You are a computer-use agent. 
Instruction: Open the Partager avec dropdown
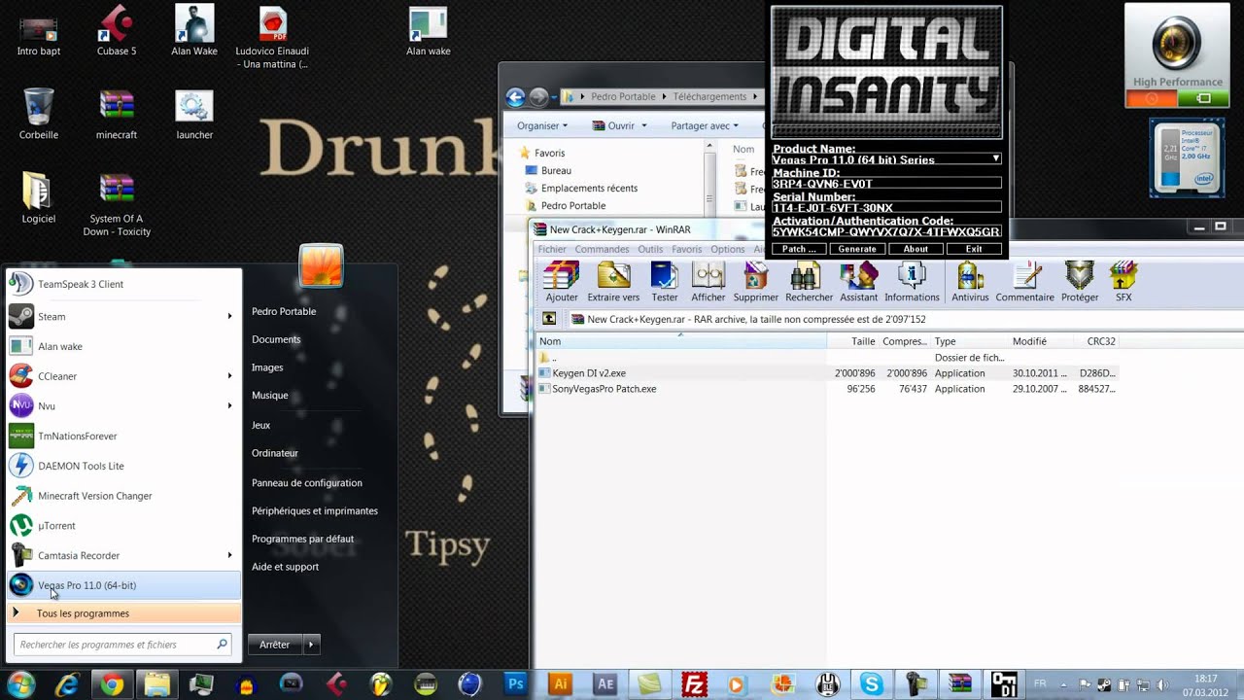click(x=704, y=125)
